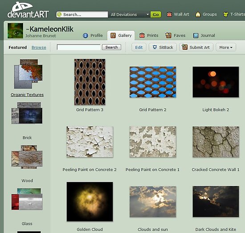Click the gallery Search button
Screen dimensions: 245x233
pos(111,47)
